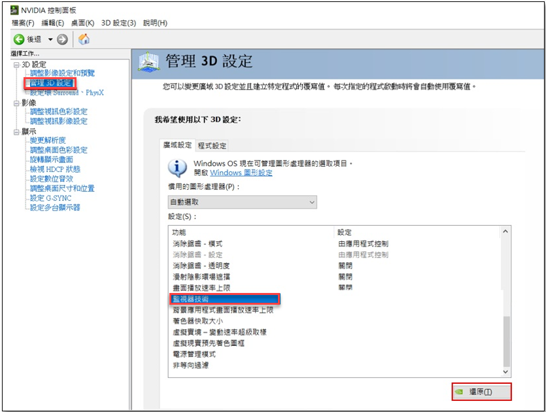Select 設定多台顯示器 in the tree

coord(55,207)
